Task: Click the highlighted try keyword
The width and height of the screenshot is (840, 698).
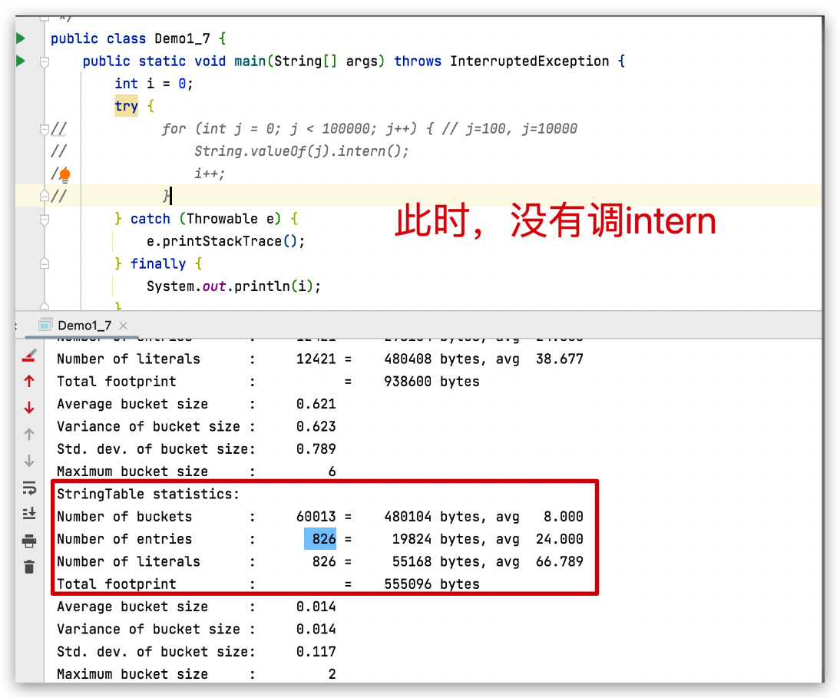Action: click(126, 106)
